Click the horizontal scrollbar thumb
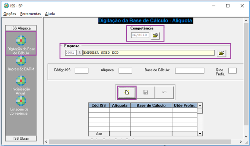This screenshot has width=250, height=146. coord(140,142)
